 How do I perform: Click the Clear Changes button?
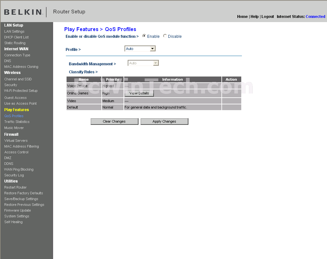coord(114,121)
